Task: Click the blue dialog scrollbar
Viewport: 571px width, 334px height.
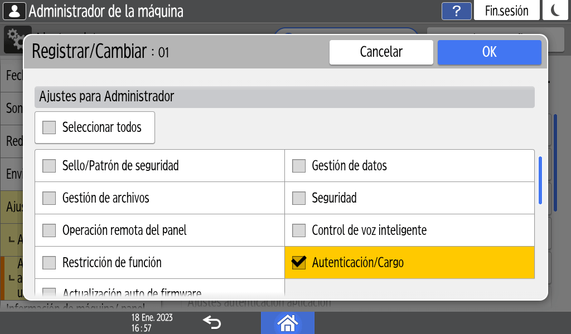Action: pos(540,181)
